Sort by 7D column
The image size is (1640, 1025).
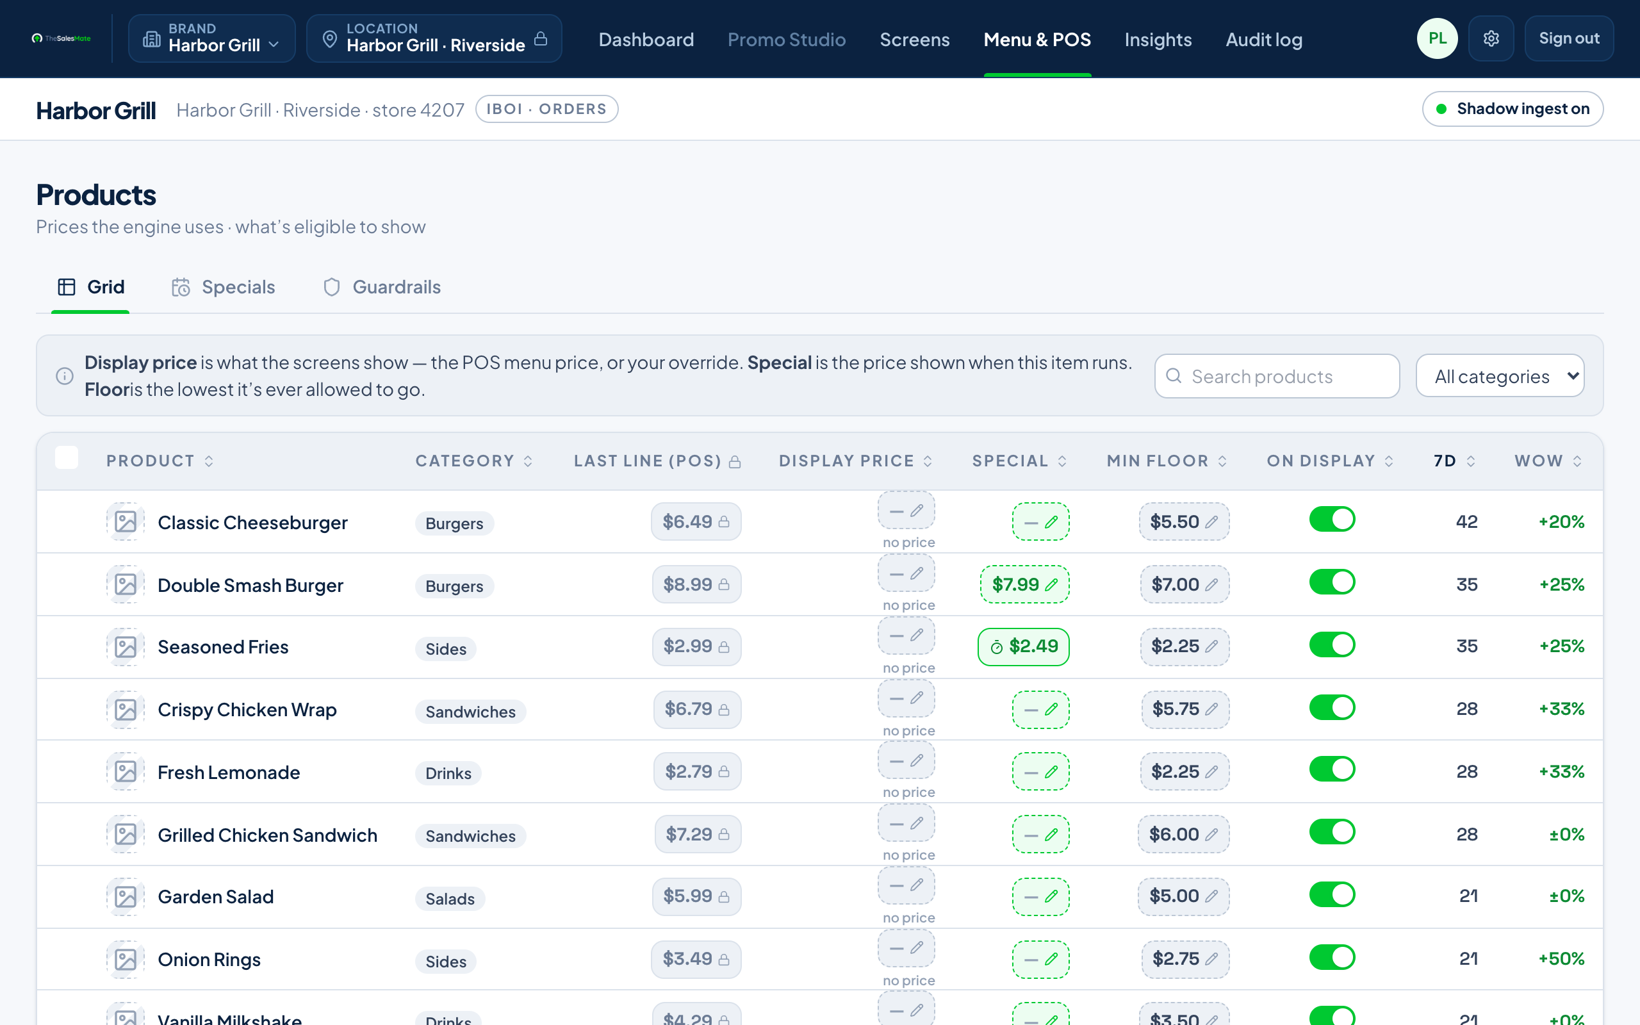tap(1454, 461)
